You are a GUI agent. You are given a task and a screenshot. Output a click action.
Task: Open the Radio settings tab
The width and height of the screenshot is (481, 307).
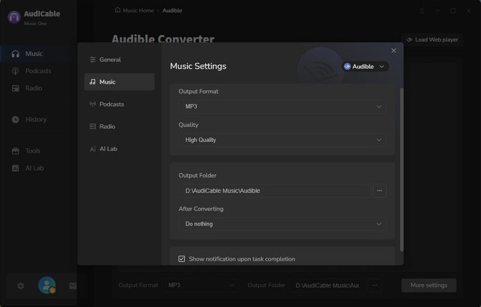point(119,127)
